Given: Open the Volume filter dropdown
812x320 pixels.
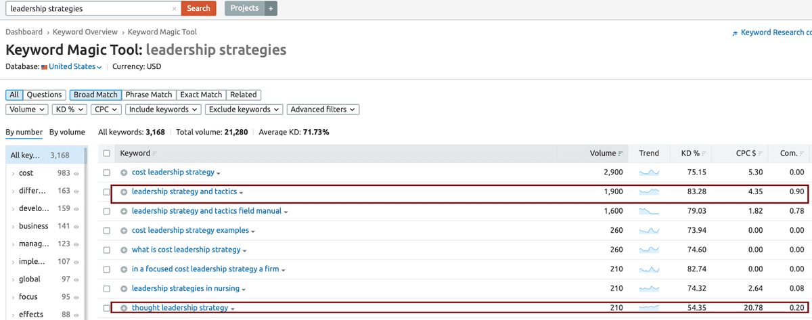Looking at the screenshot, I should coord(27,109).
